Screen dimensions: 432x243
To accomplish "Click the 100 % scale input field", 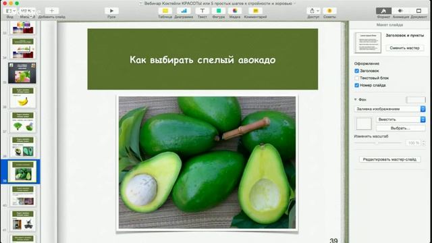I will (x=413, y=142).
